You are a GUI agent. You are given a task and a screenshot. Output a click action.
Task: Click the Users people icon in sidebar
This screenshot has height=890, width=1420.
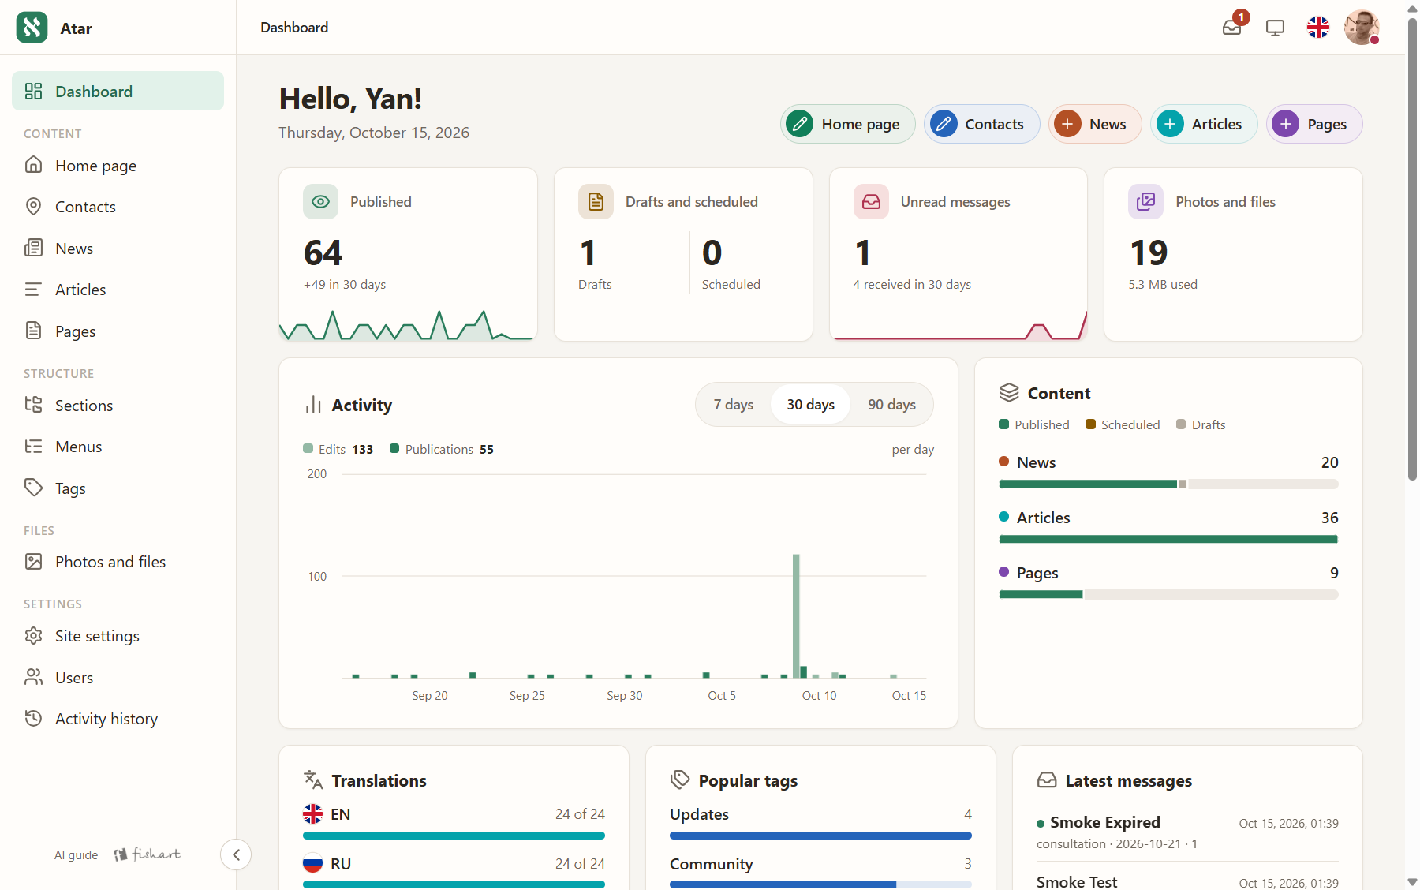33,677
